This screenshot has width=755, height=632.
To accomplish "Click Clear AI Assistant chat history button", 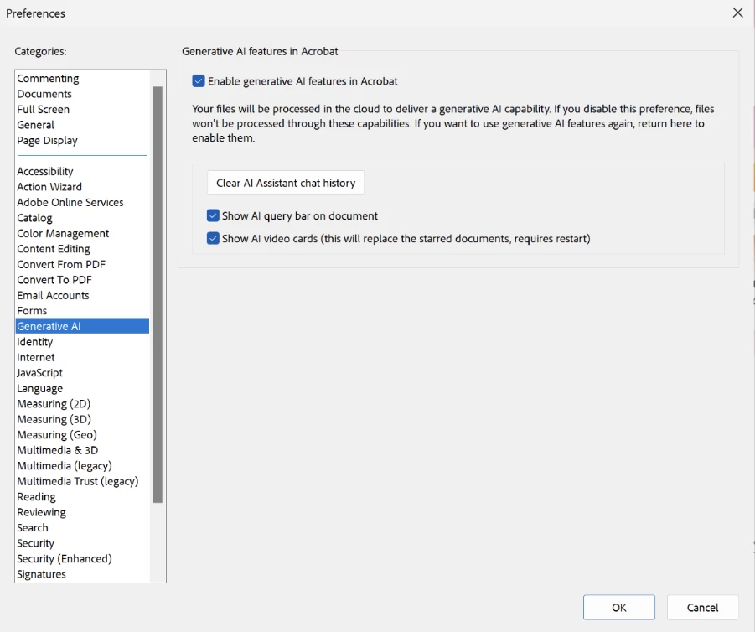I will click(x=286, y=183).
